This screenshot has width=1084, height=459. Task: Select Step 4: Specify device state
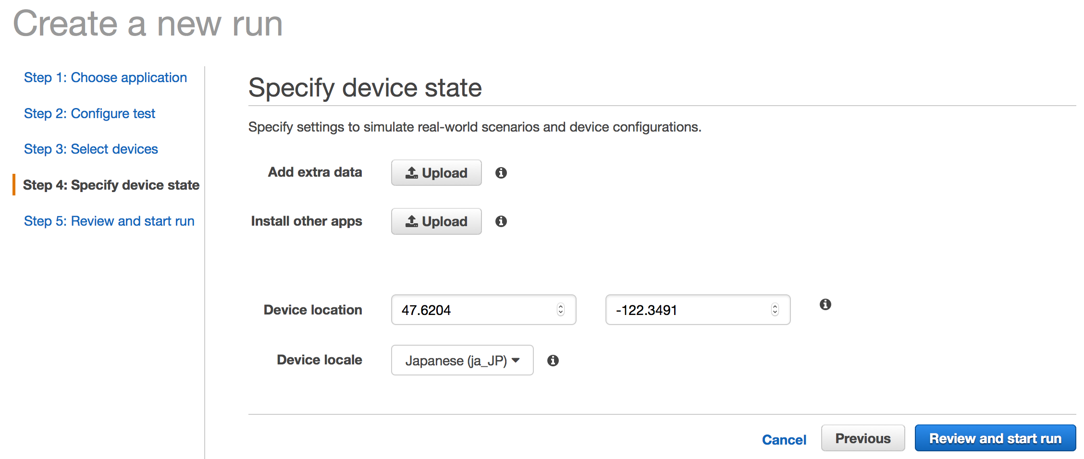(111, 185)
